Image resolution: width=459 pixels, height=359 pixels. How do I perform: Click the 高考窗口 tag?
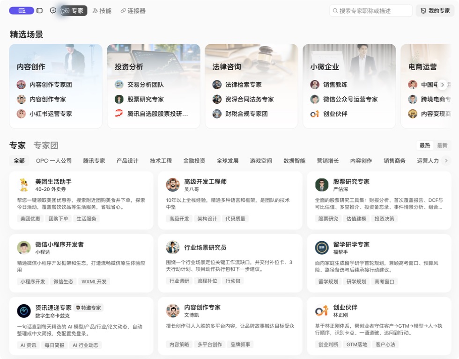(385, 281)
